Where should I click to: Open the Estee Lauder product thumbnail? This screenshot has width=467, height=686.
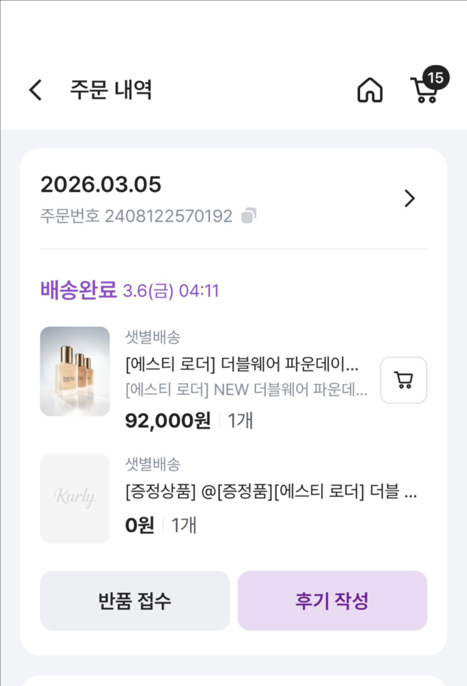pyautogui.click(x=74, y=372)
